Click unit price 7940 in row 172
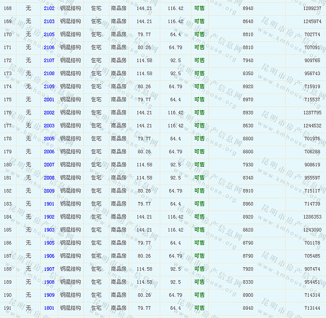Image resolution: width=326 pixels, height=318 pixels. pyautogui.click(x=248, y=61)
